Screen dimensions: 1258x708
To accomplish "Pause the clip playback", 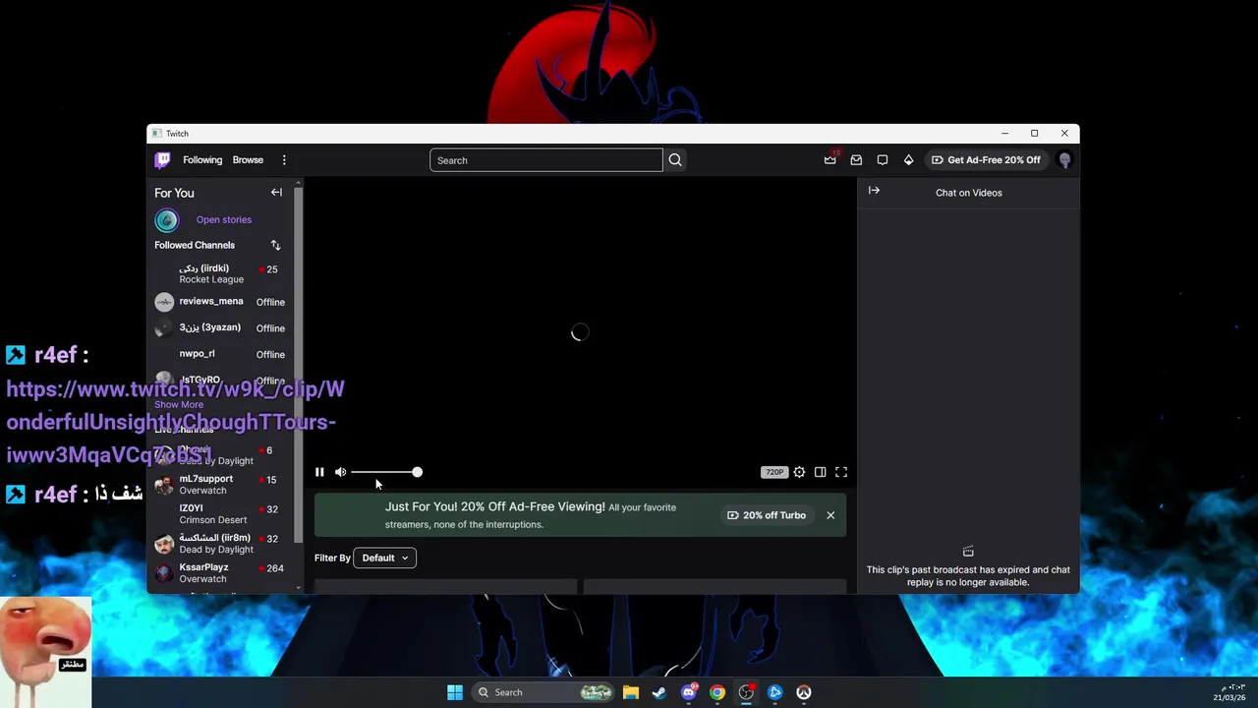I will pyautogui.click(x=319, y=472).
